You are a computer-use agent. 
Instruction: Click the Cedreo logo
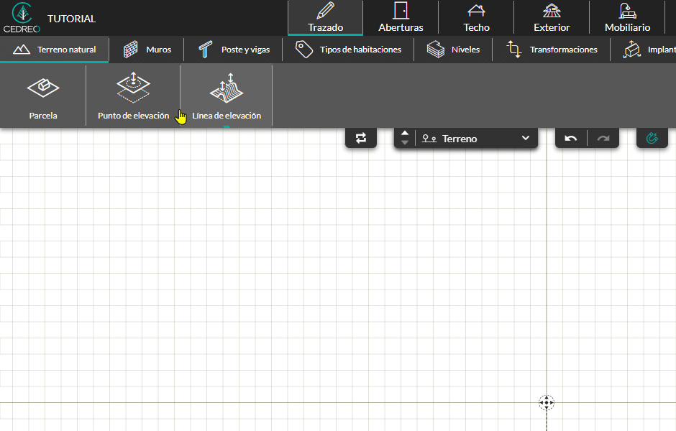[x=22, y=18]
